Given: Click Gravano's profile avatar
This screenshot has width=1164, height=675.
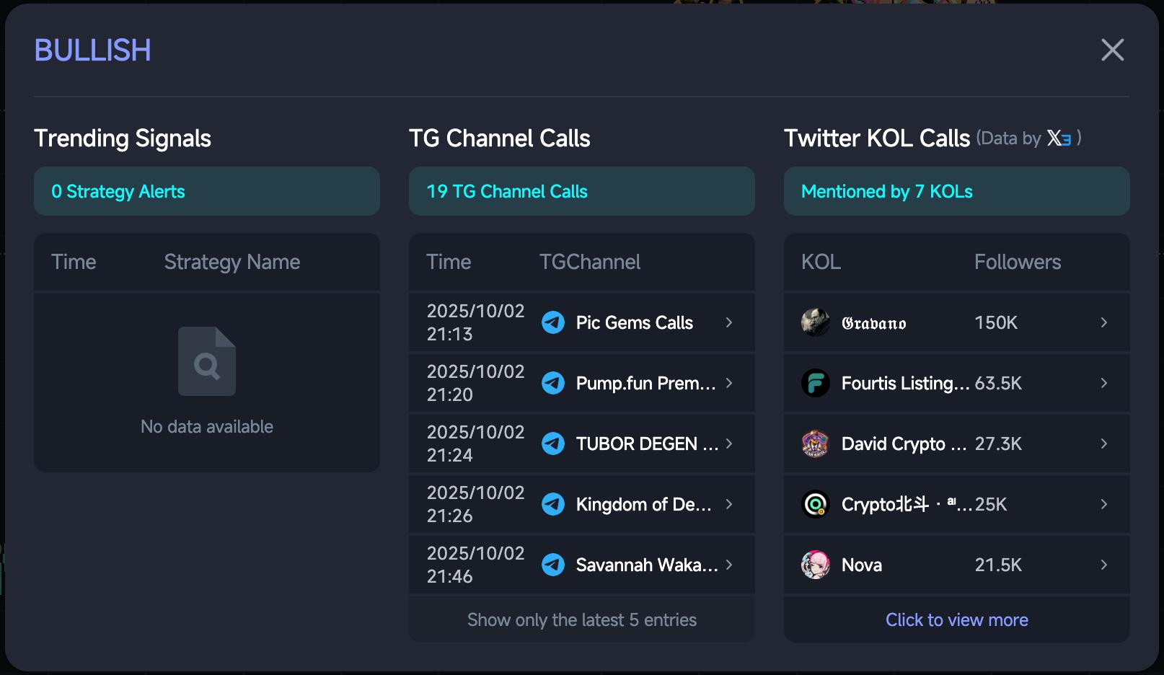Looking at the screenshot, I should click(816, 322).
